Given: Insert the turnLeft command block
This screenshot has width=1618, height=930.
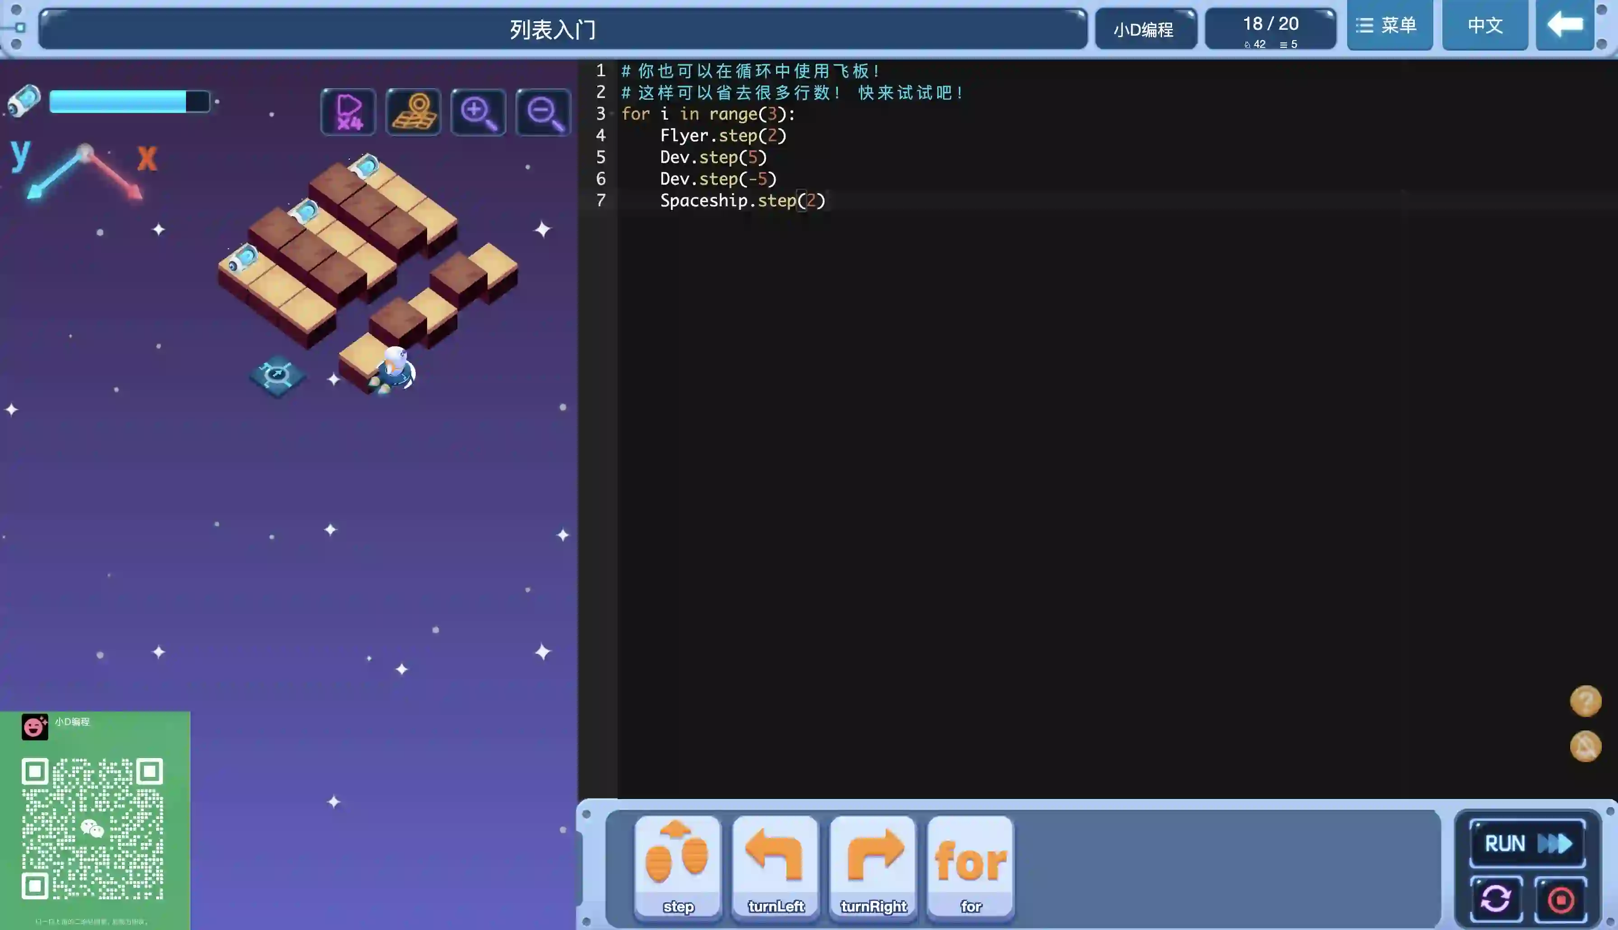Looking at the screenshot, I should pos(775,867).
